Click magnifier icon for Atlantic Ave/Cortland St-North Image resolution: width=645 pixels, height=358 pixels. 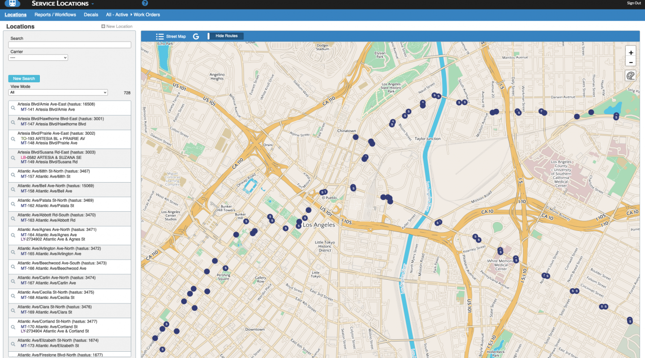[x=13, y=327]
